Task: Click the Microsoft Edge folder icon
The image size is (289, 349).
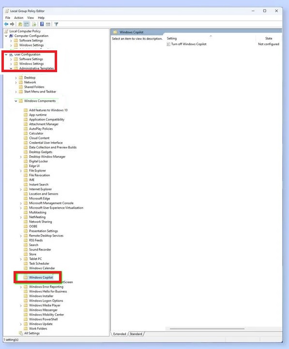Action: pos(26,198)
